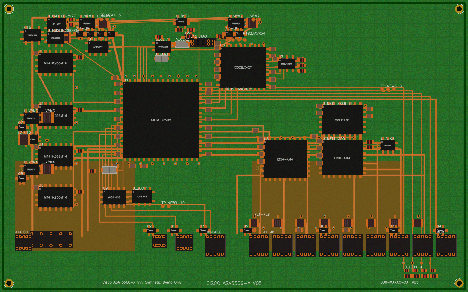Viewport: 468px width, 292px height.
Task: Select the U_NET2 88E6176 designator label
Action: pos(338,104)
